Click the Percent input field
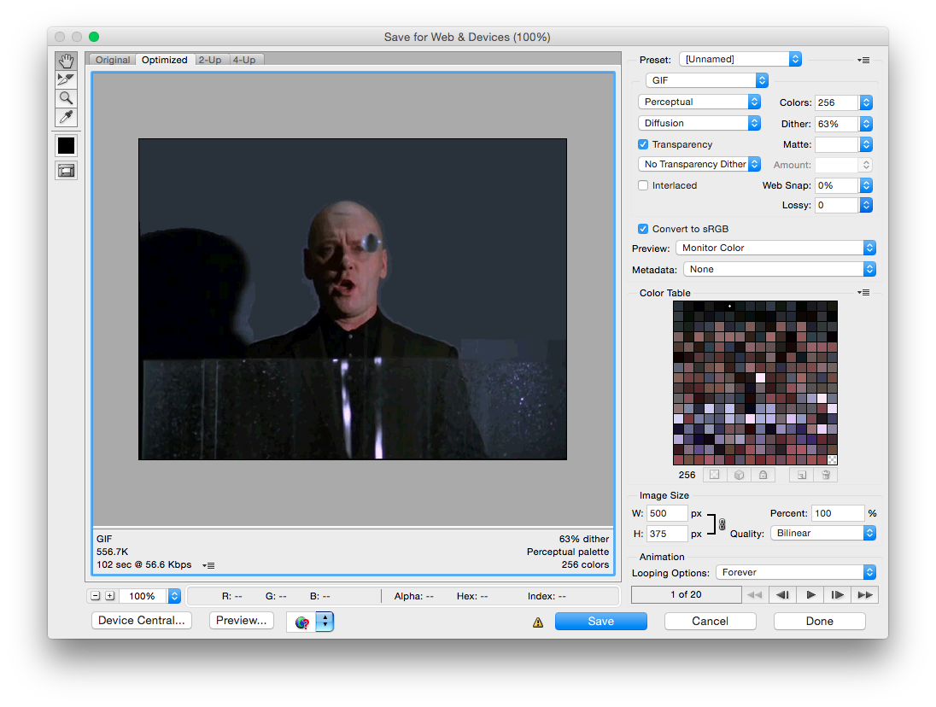Viewport: 936px width, 707px height. click(x=838, y=513)
